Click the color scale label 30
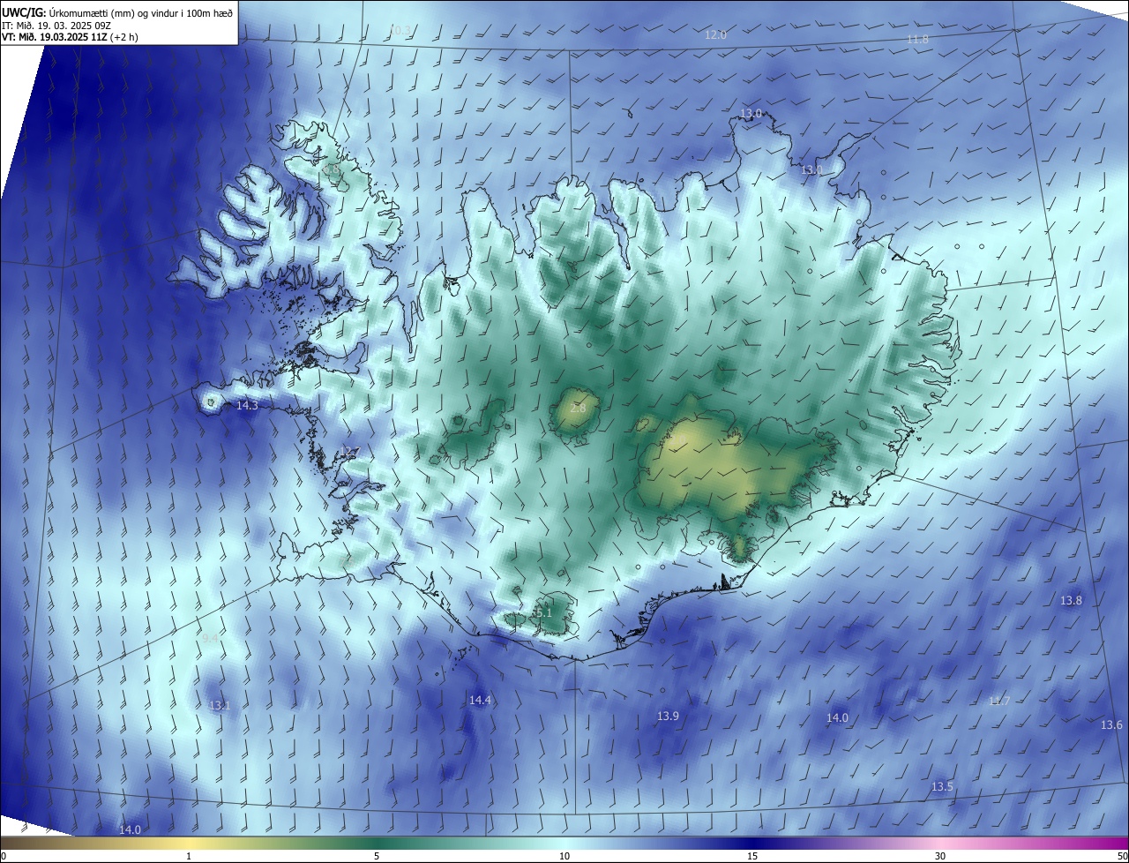Viewport: 1129px width, 863px height. click(x=940, y=856)
